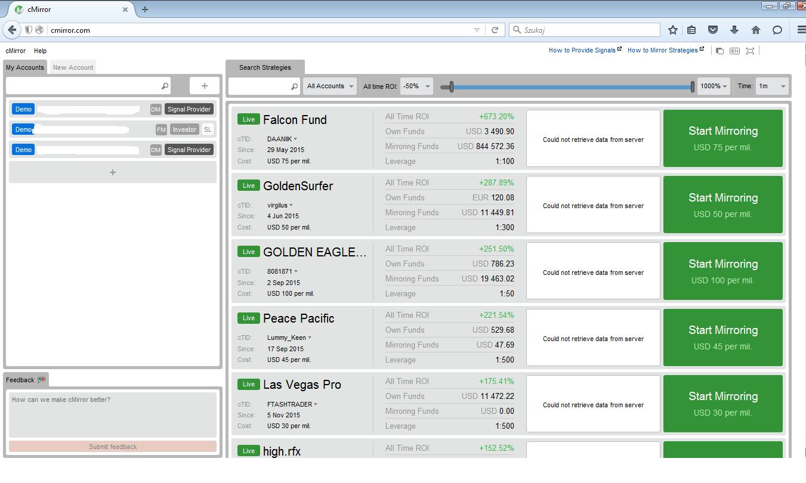The image size is (806, 483).
Task: Open the Firefox hamburger menu
Action: click(801, 30)
